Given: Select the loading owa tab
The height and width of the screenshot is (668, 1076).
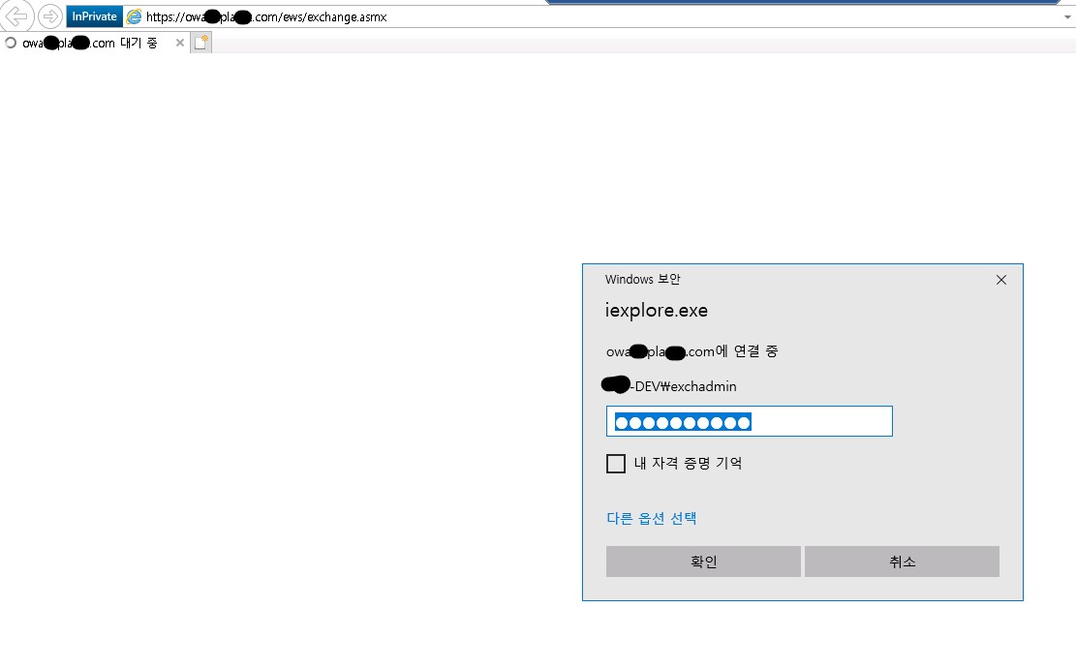Looking at the screenshot, I should pos(95,43).
